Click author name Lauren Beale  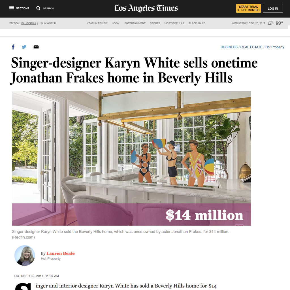pos(61,253)
